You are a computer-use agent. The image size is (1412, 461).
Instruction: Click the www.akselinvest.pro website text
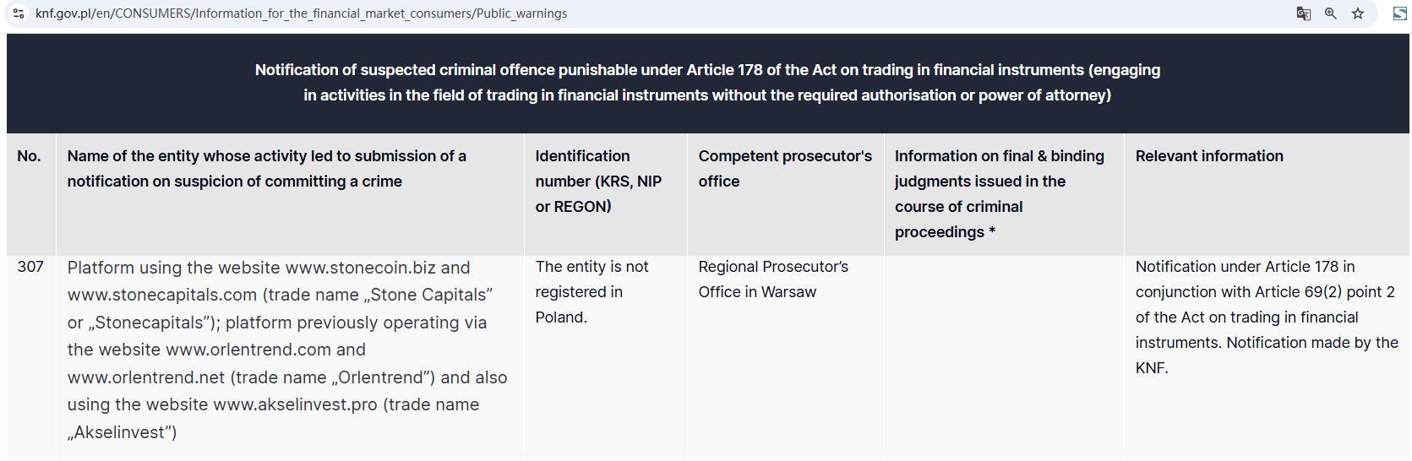pyautogui.click(x=295, y=404)
